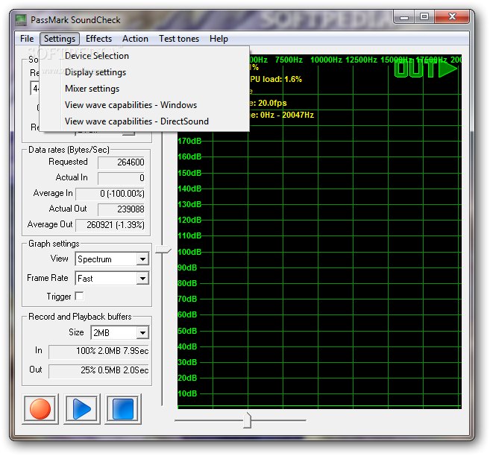Click the Actual In value field
Image resolution: width=490 pixels, height=456 pixels.
[122, 178]
